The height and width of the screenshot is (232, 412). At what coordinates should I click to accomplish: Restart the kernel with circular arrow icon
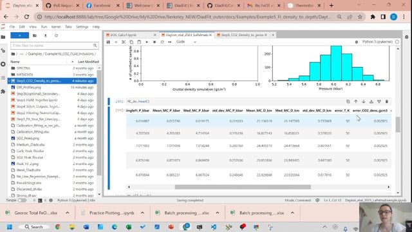(x=162, y=42)
